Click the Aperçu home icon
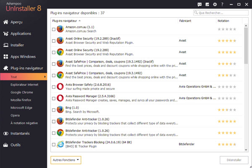 6,22
